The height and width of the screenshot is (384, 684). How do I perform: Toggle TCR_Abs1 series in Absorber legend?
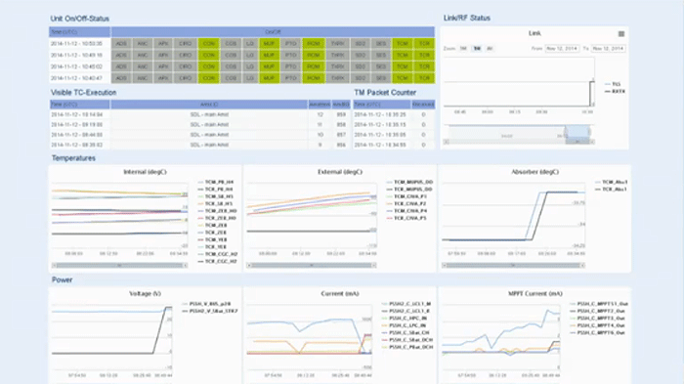[611, 190]
